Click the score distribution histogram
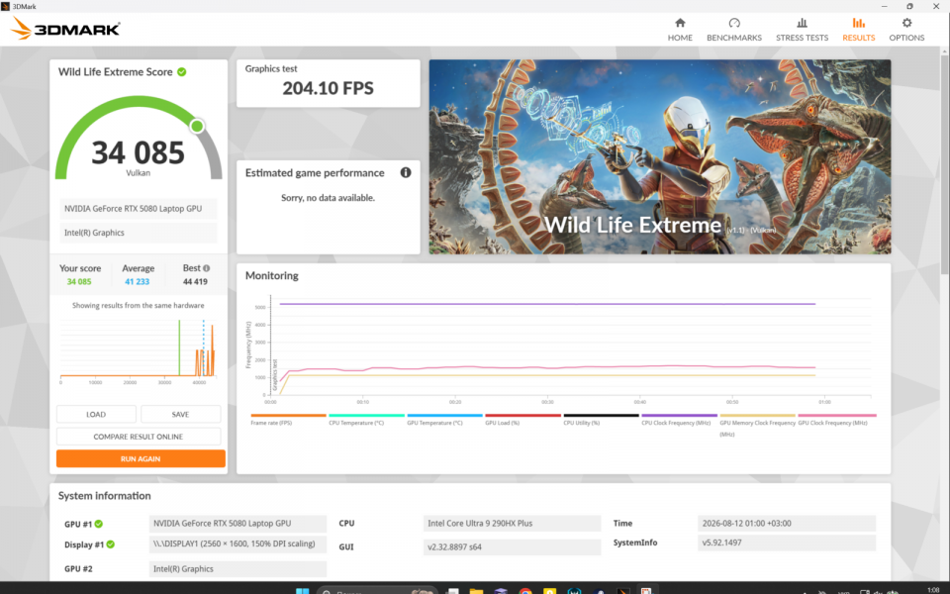Image resolution: width=950 pixels, height=594 pixels. (139, 350)
